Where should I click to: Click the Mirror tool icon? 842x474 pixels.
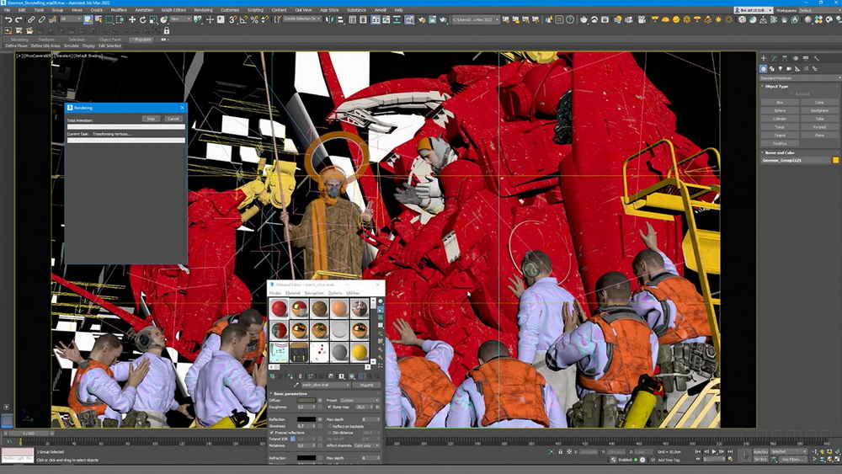(x=328, y=19)
